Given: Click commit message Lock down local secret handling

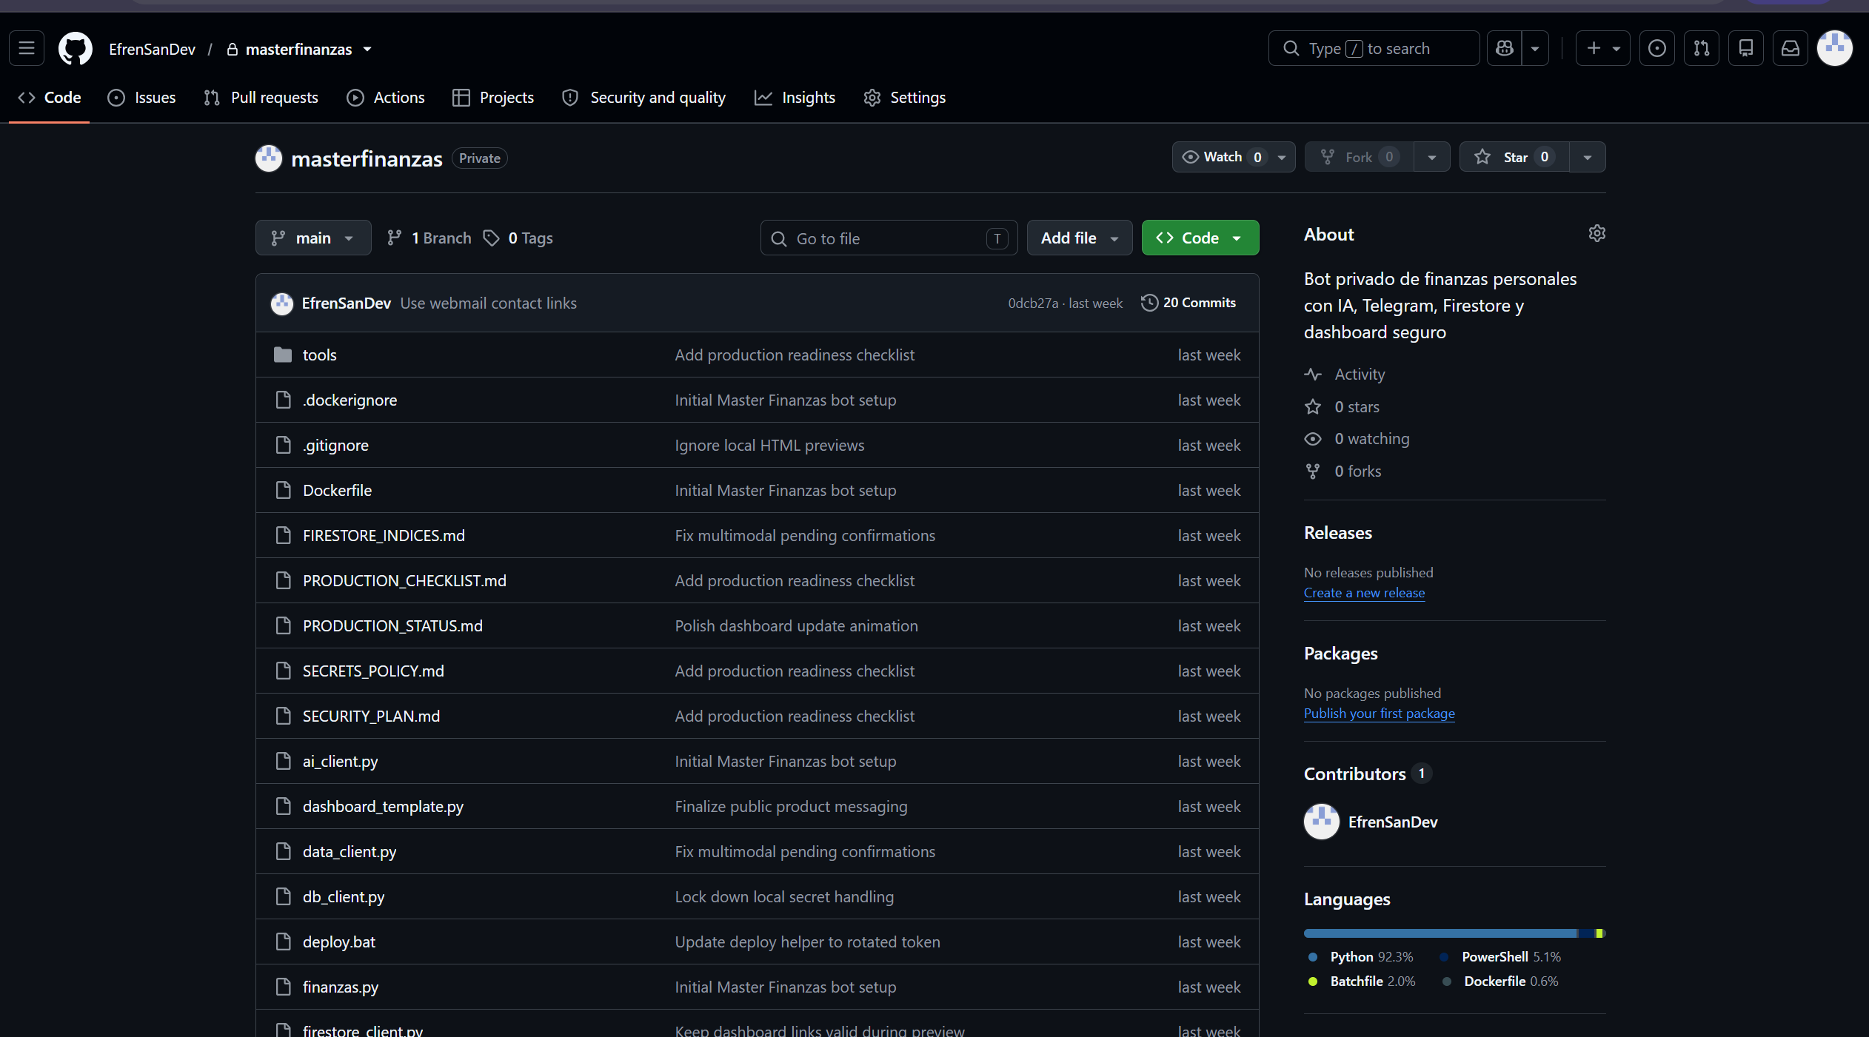Looking at the screenshot, I should [784, 897].
